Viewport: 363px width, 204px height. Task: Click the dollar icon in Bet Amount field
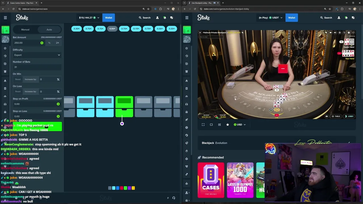click(42, 43)
